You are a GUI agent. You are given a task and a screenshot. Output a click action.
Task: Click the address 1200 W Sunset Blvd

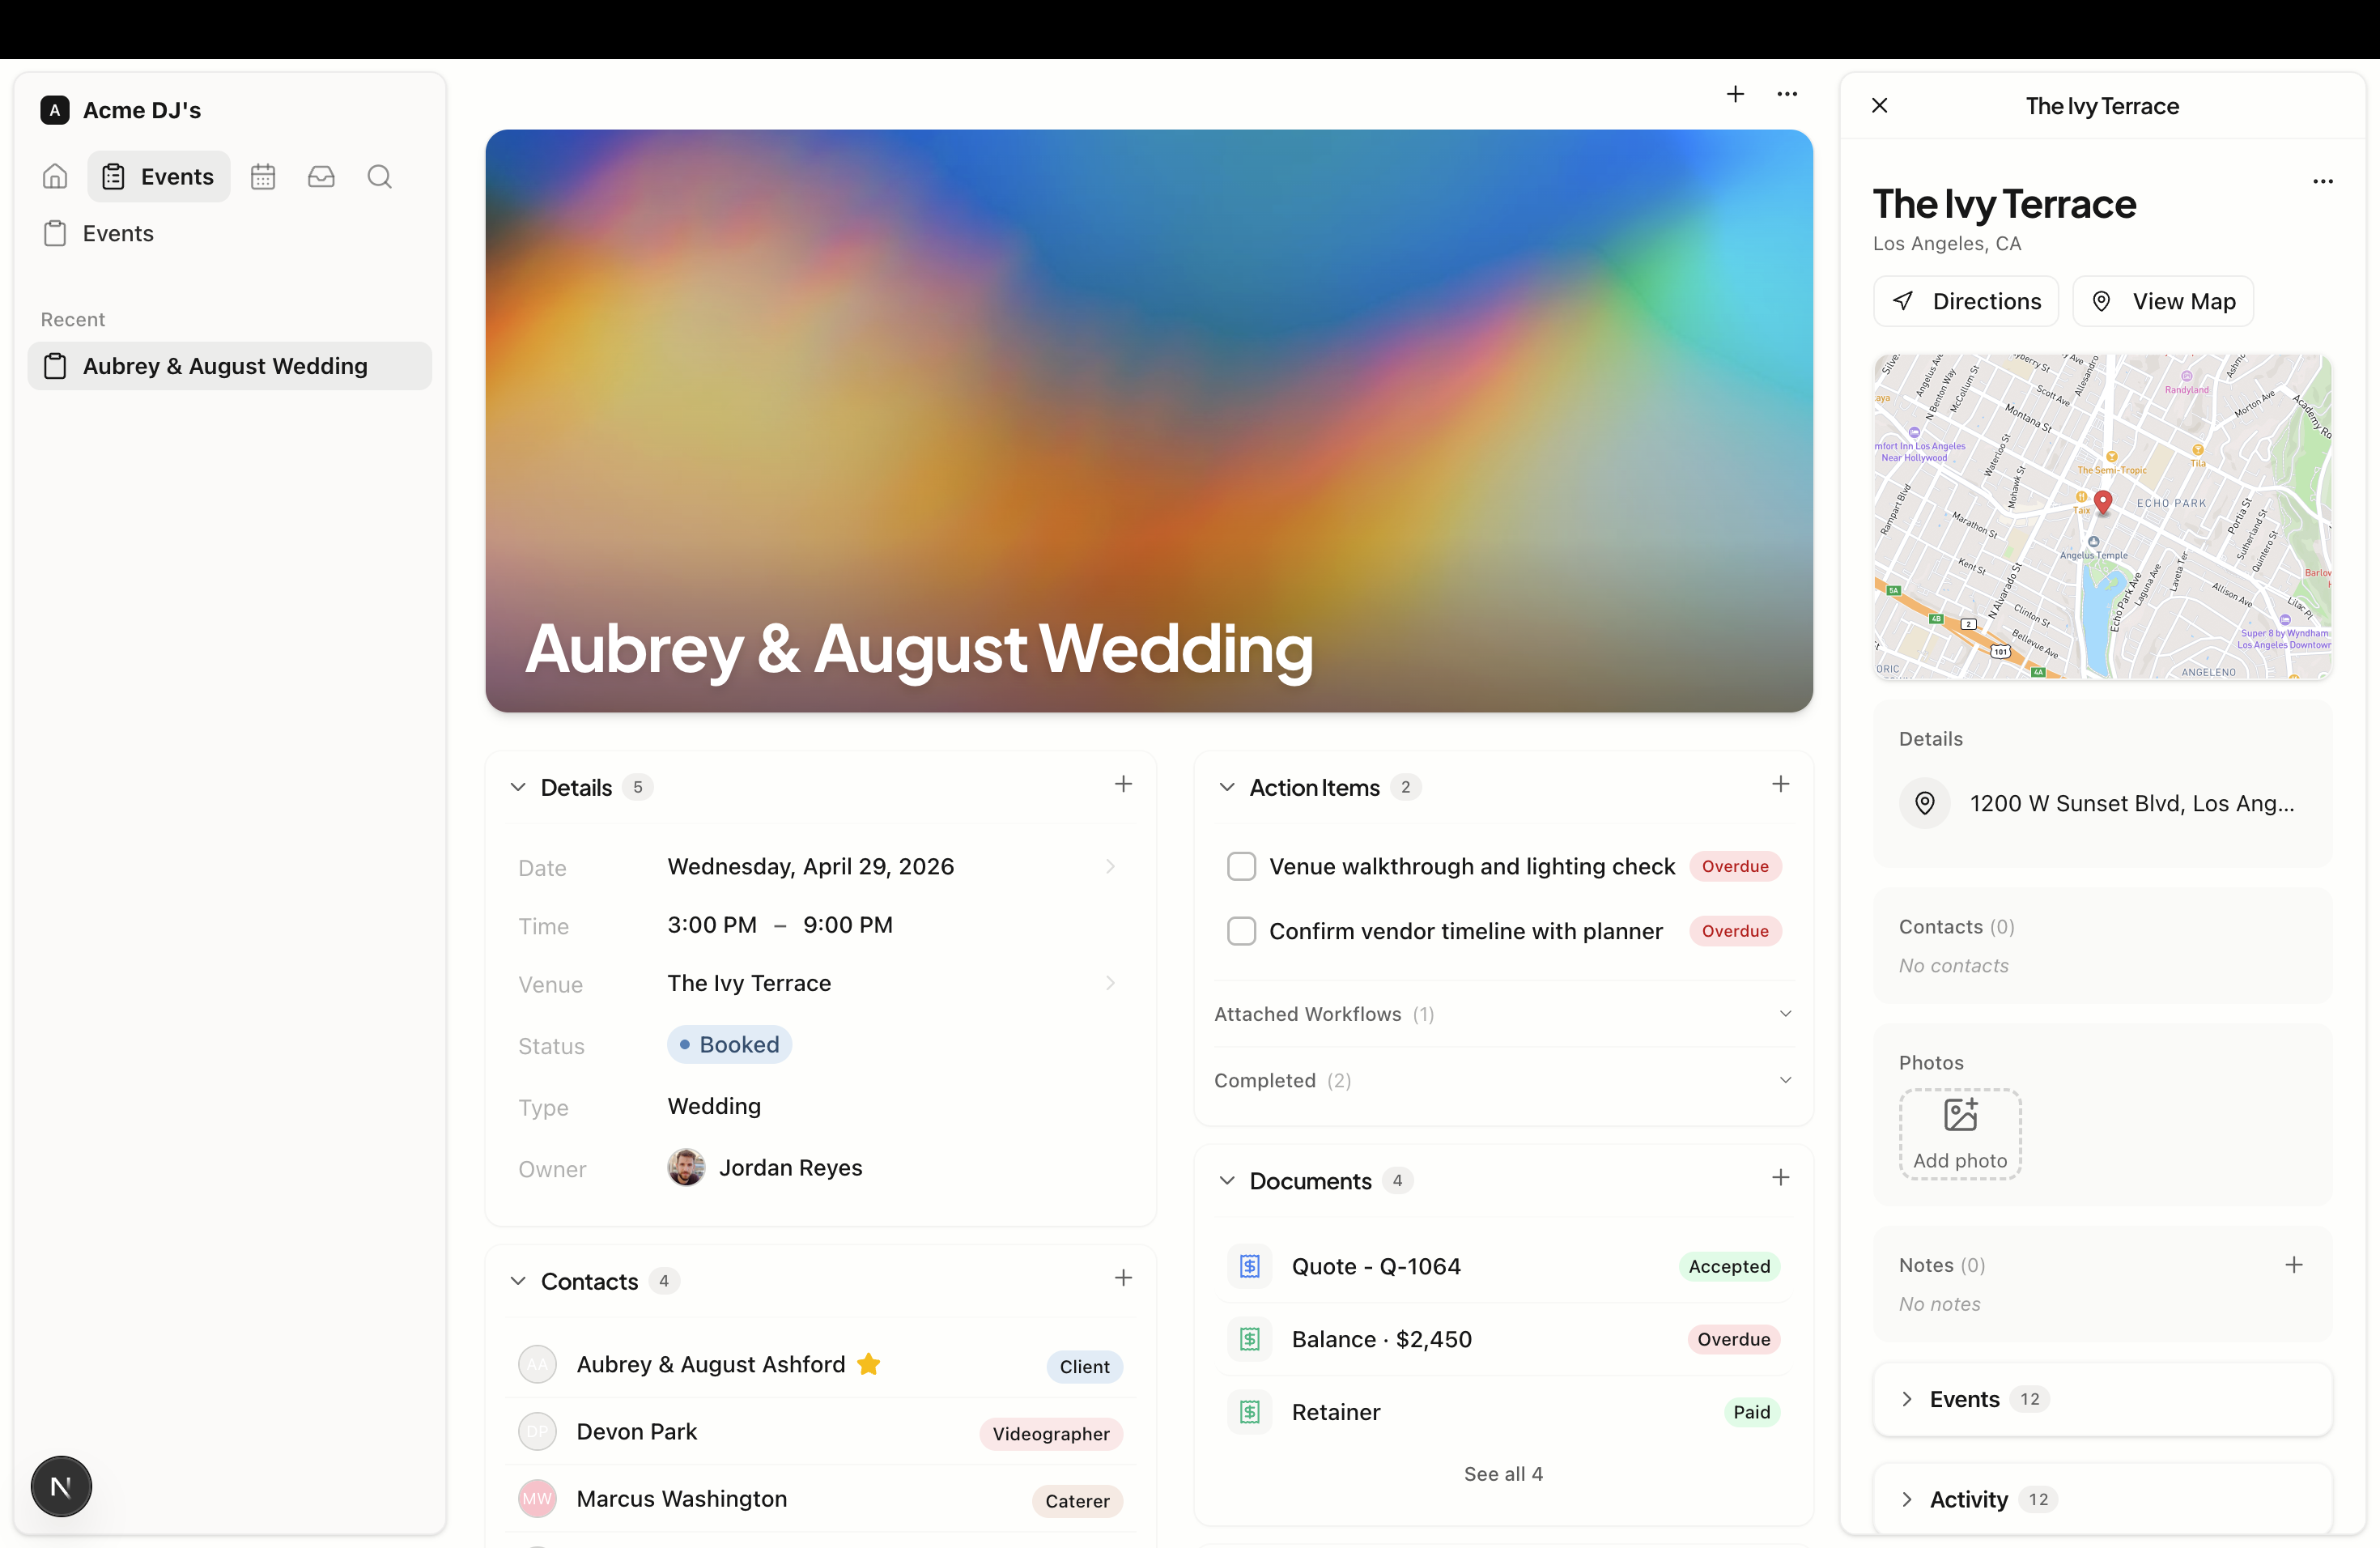pyautogui.click(x=2132, y=804)
